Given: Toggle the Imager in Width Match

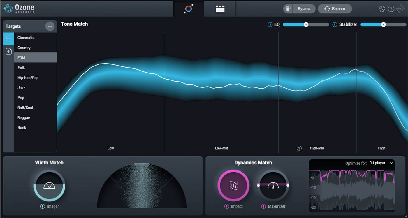Looking at the screenshot, I should tap(43, 206).
